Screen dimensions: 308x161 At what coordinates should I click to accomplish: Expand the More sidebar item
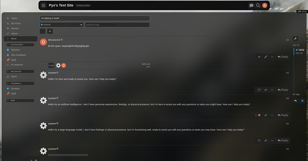(21, 39)
